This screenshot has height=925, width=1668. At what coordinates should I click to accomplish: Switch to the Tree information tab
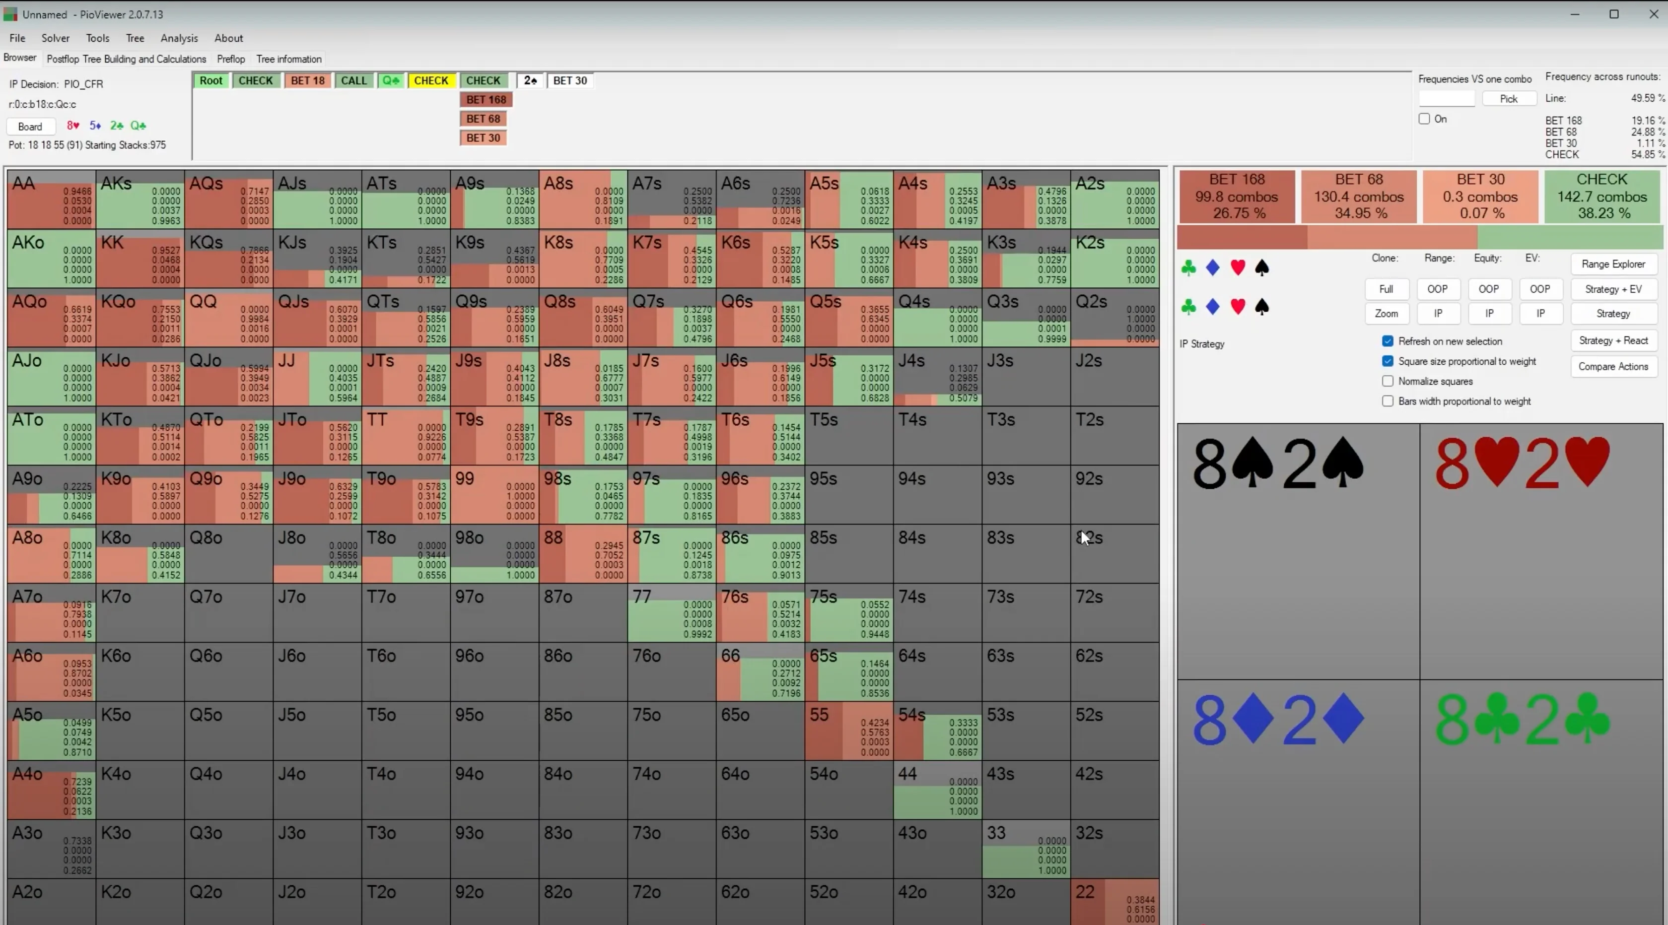coord(289,59)
